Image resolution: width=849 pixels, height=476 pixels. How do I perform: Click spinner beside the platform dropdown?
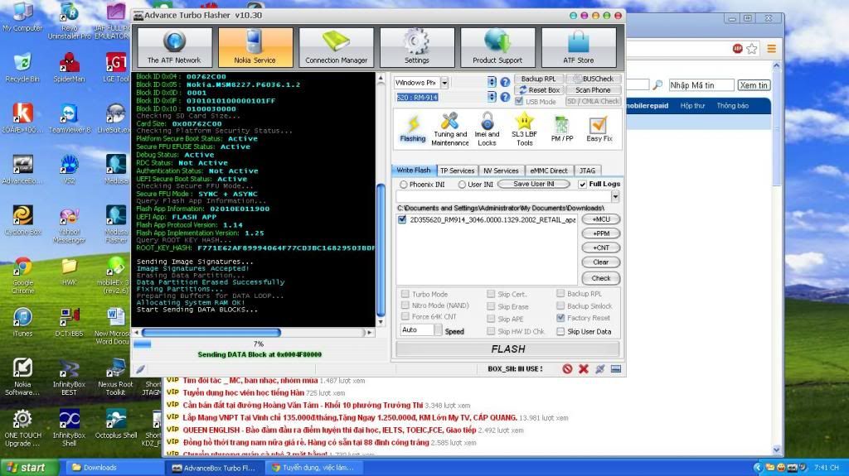(492, 82)
